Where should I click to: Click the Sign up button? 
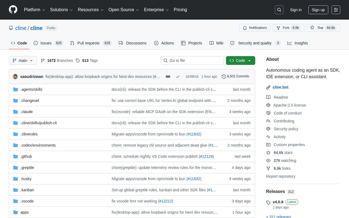[x=318, y=10]
